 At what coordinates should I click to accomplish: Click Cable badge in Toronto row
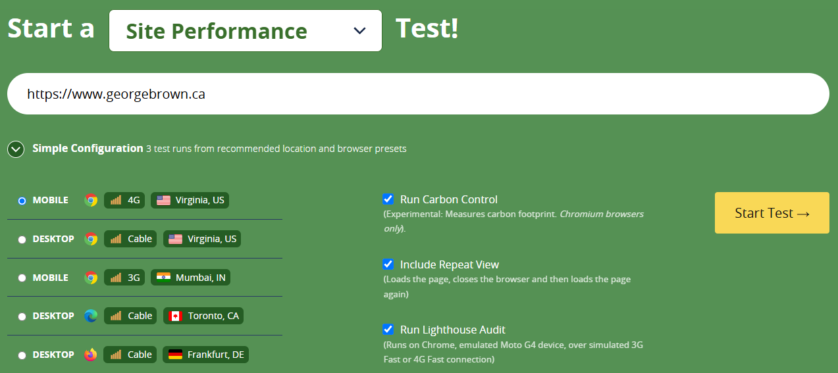pyautogui.click(x=130, y=316)
